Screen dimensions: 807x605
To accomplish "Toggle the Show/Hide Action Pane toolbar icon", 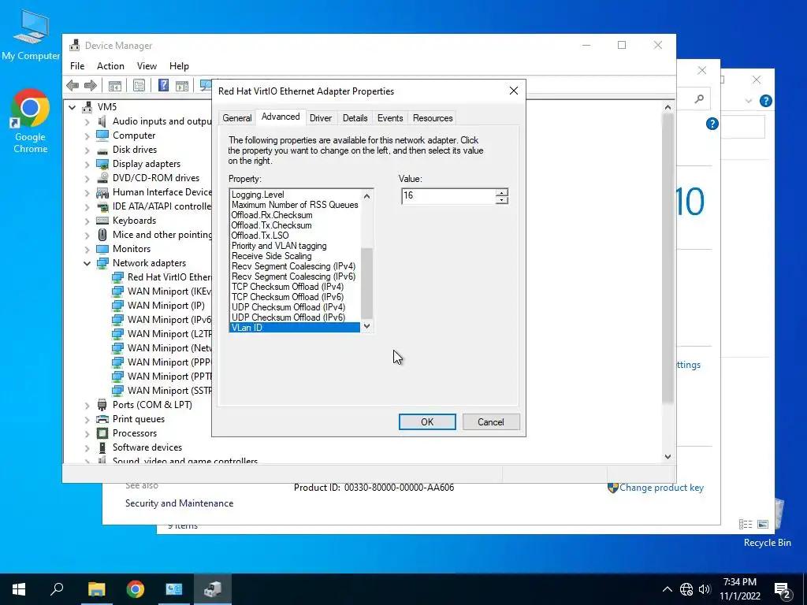I will coord(182,85).
